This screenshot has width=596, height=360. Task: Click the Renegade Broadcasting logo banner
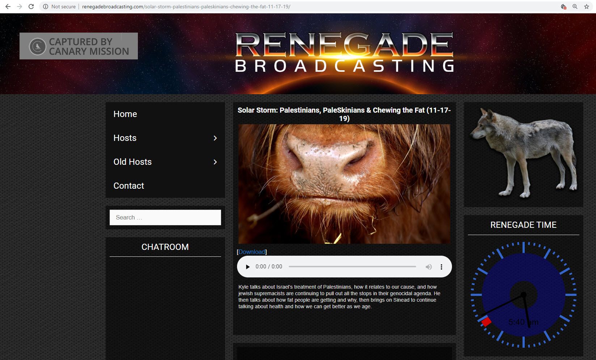344,53
